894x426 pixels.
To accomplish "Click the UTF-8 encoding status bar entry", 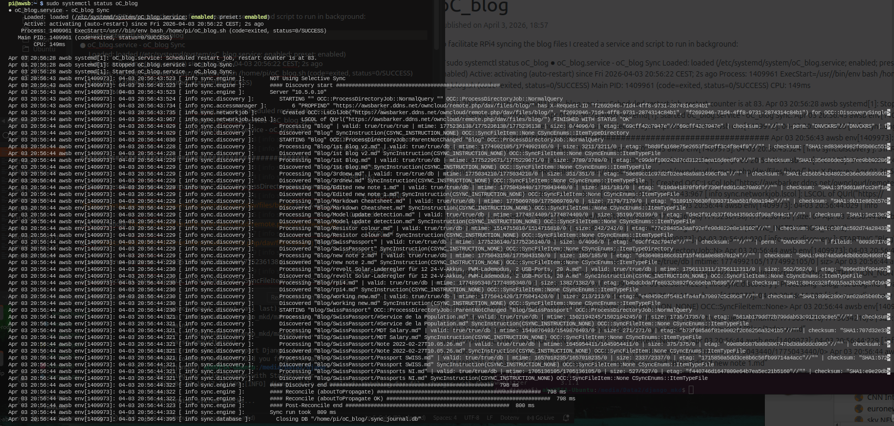I will [x=471, y=418].
